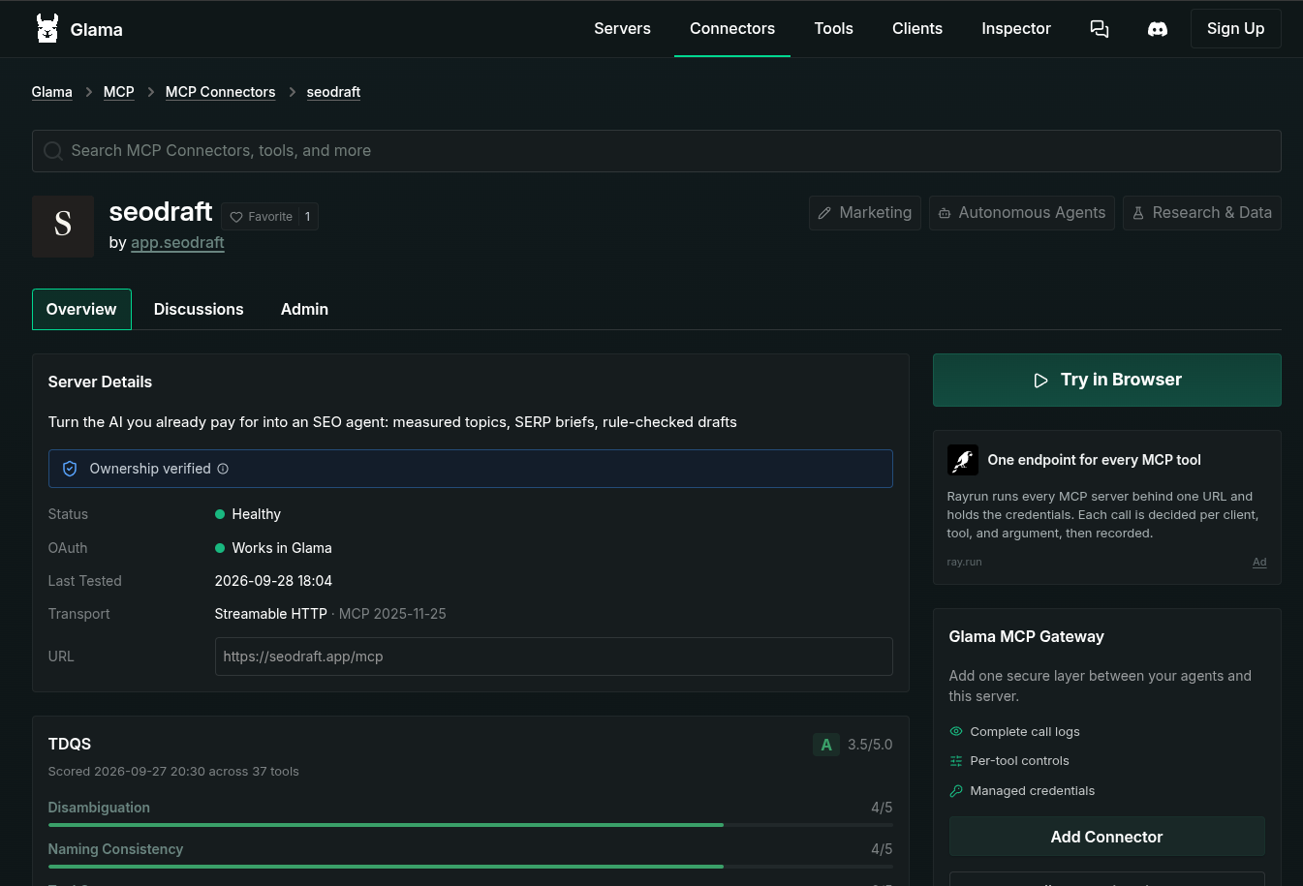This screenshot has width=1303, height=886.
Task: Click the Rayrun bird ad icon
Action: (x=963, y=460)
